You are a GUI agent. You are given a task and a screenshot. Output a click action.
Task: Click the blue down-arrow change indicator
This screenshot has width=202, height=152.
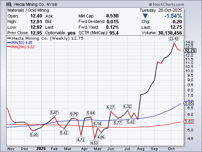pyautogui.click(x=145, y=16)
